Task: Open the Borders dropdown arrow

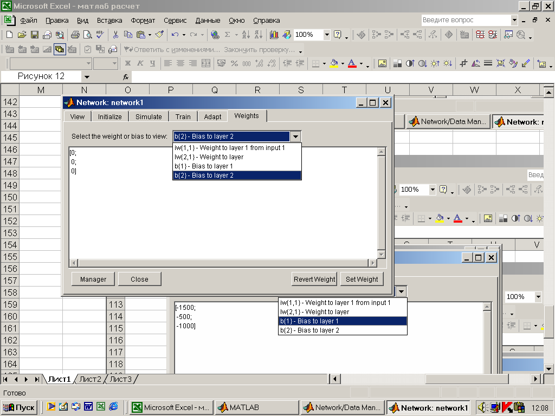Action: [x=324, y=64]
